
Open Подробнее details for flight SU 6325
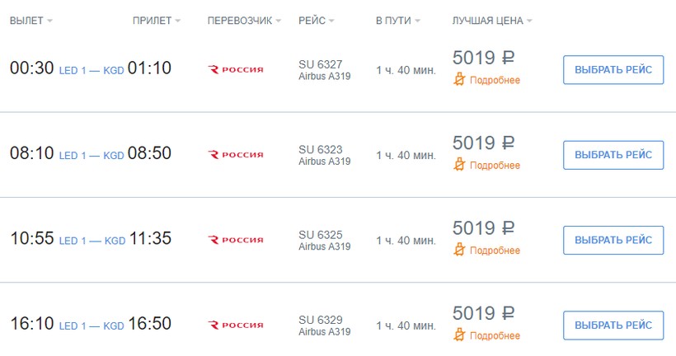tap(495, 251)
